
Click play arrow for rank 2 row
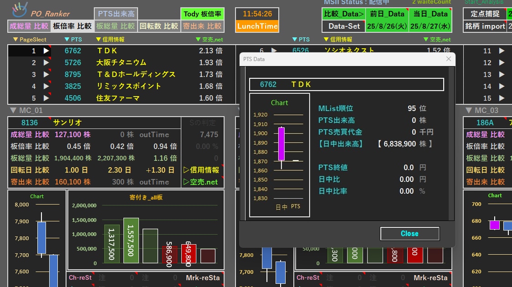point(46,62)
